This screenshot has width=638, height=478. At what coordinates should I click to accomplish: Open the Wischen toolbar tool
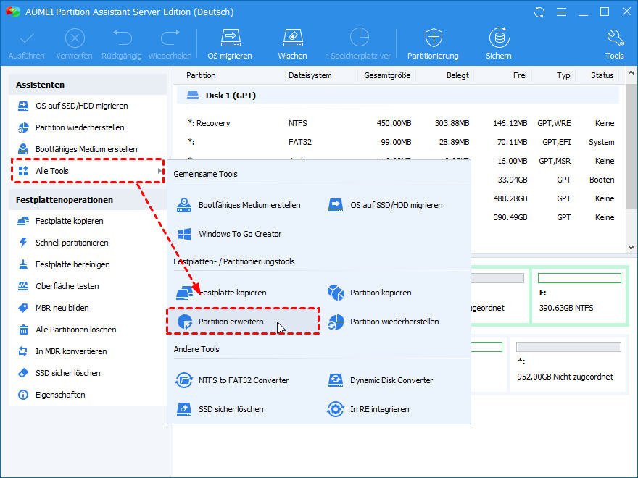tap(293, 44)
